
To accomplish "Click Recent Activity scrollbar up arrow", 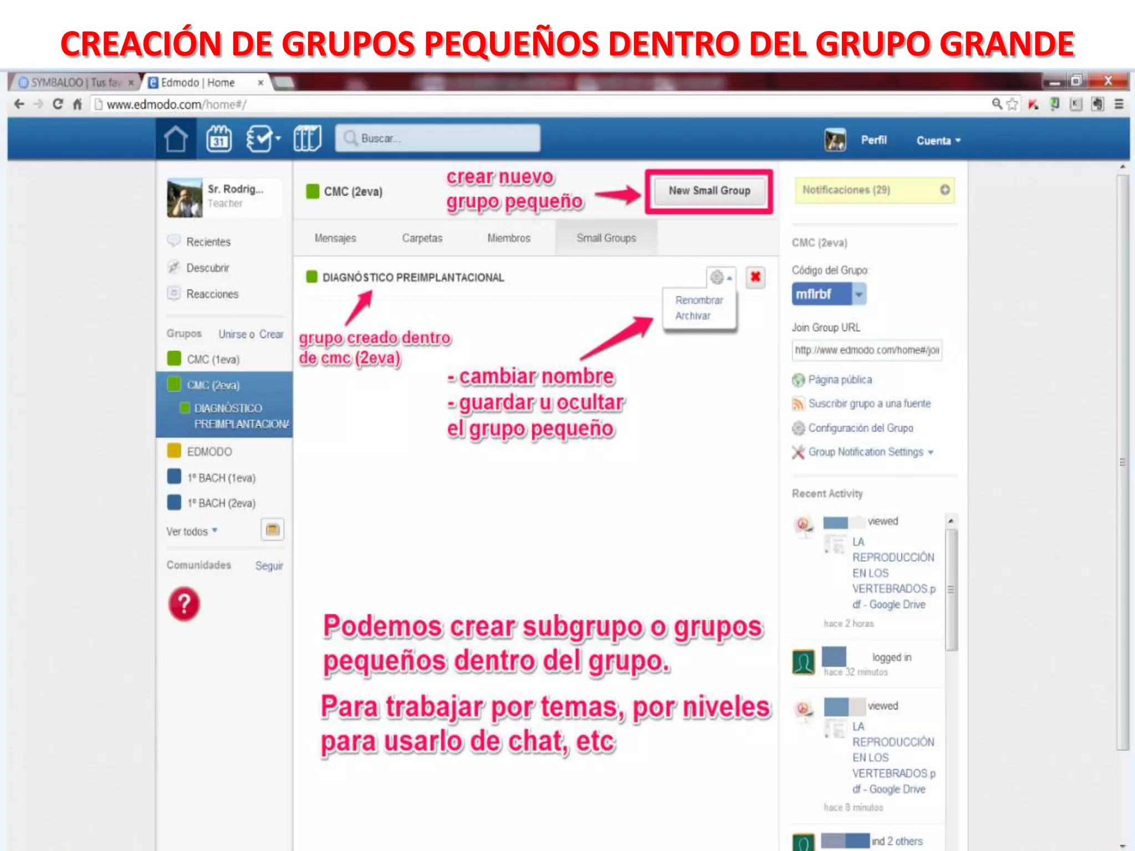I will (950, 521).
